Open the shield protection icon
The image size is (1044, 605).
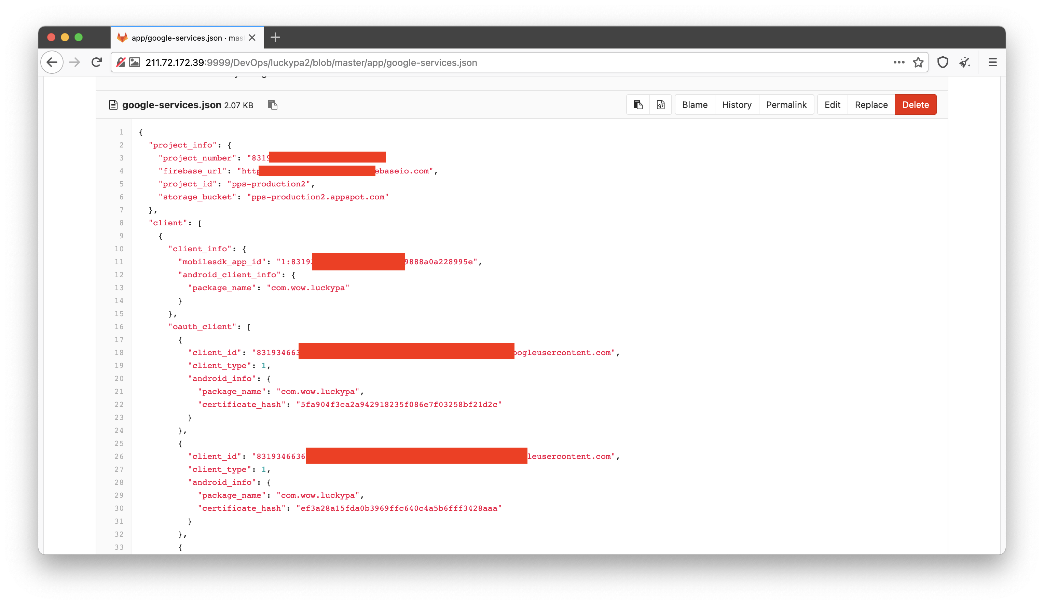coord(943,62)
